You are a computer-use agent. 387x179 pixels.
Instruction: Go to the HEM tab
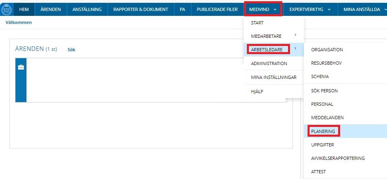24,10
